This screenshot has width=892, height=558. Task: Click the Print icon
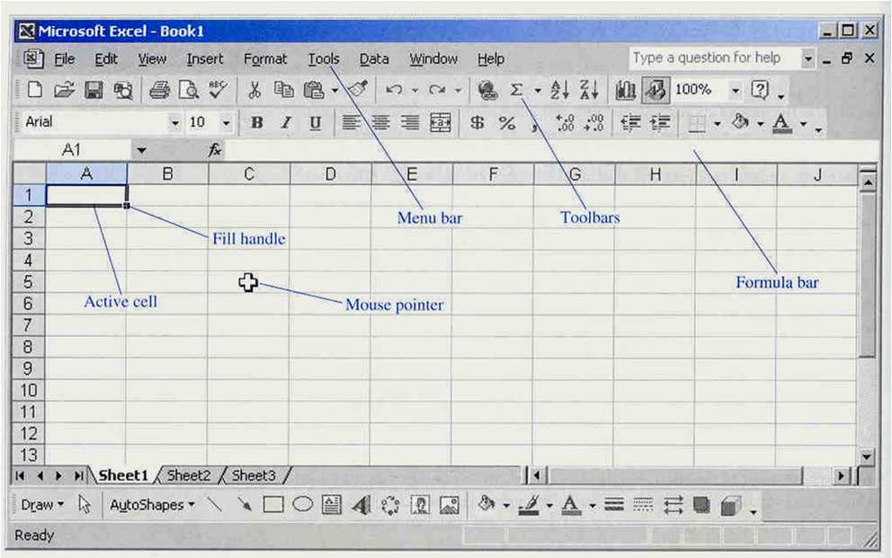[159, 90]
